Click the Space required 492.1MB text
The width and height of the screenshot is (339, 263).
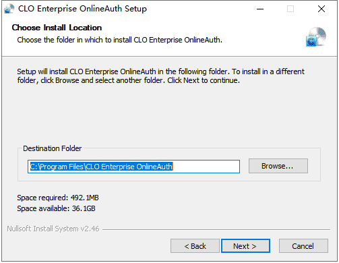point(58,198)
